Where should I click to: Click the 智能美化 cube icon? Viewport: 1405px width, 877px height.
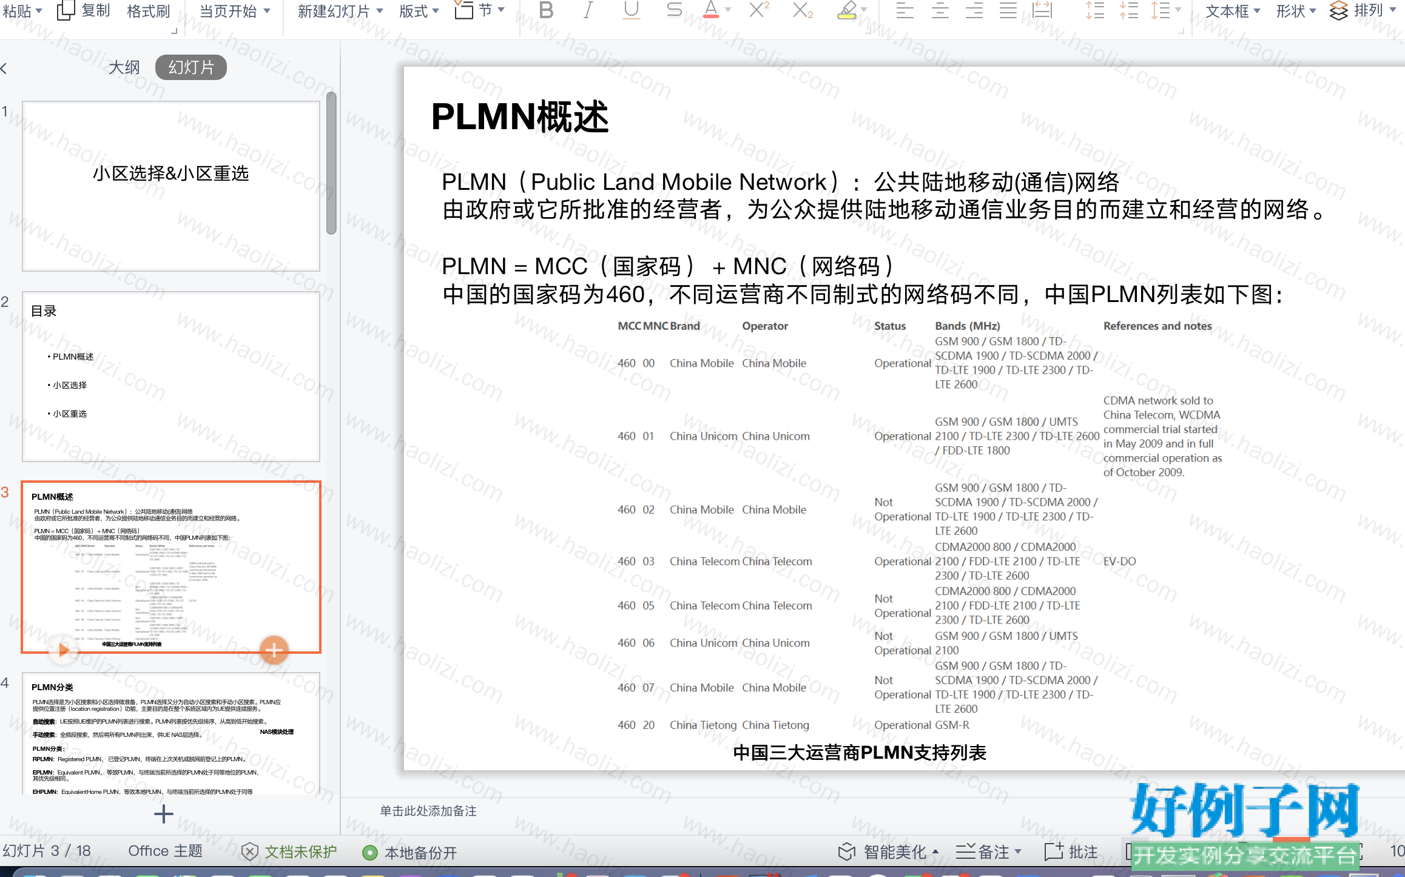[847, 852]
